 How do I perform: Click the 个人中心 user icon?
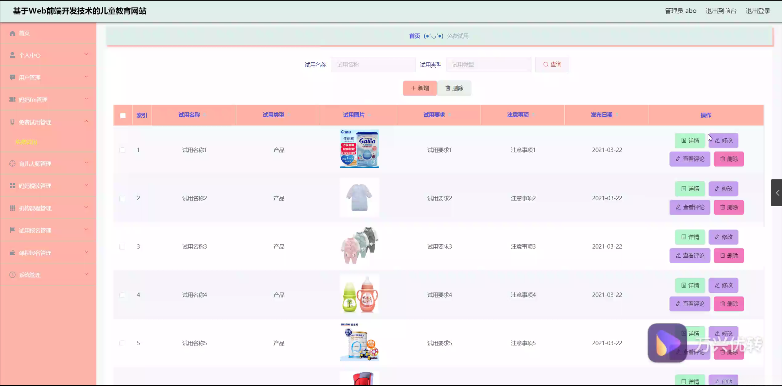coord(12,55)
